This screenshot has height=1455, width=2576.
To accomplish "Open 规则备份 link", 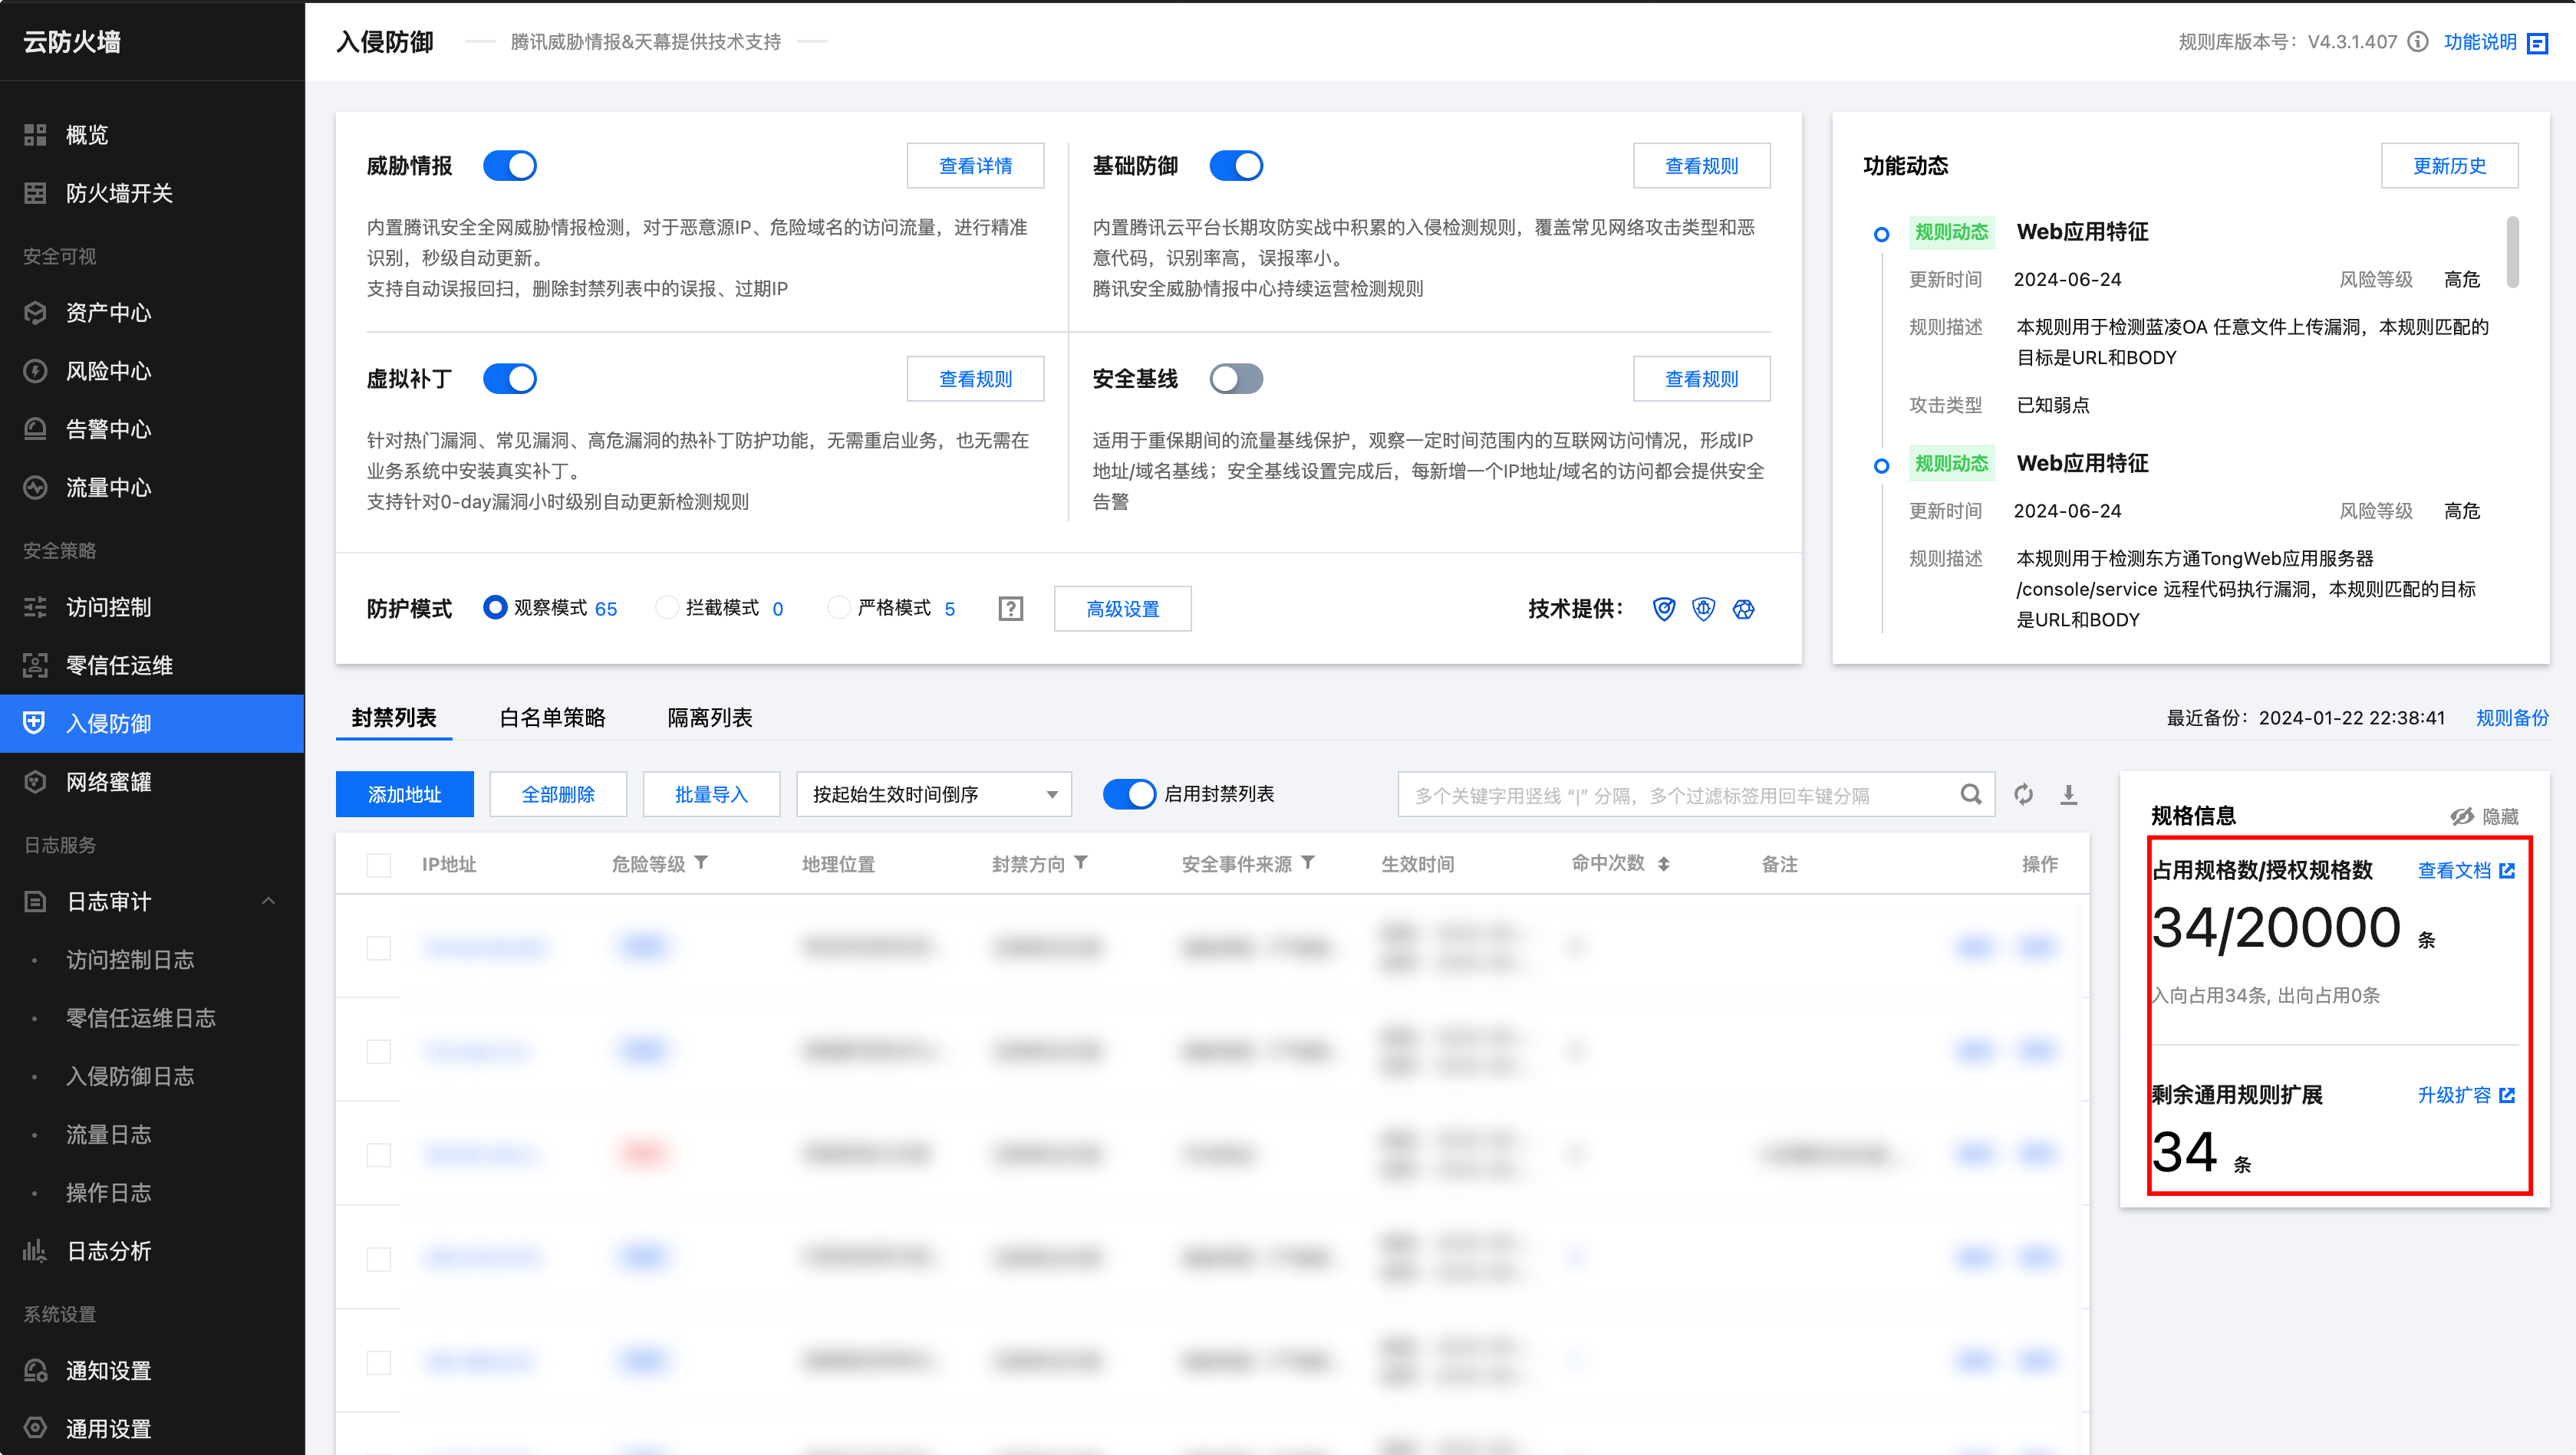I will pos(2512,718).
